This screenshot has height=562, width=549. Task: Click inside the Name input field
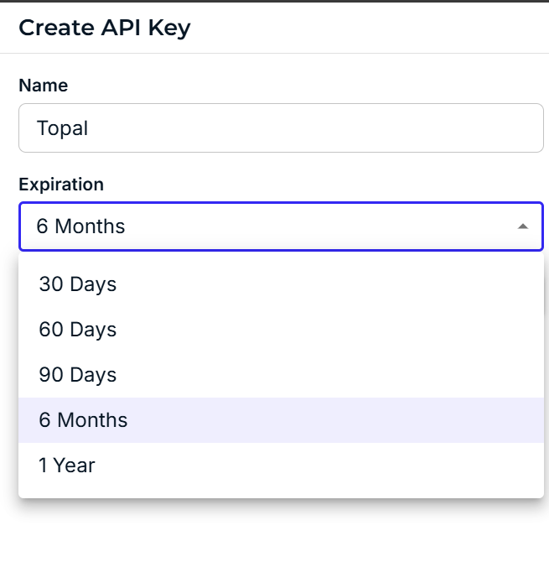pos(281,128)
